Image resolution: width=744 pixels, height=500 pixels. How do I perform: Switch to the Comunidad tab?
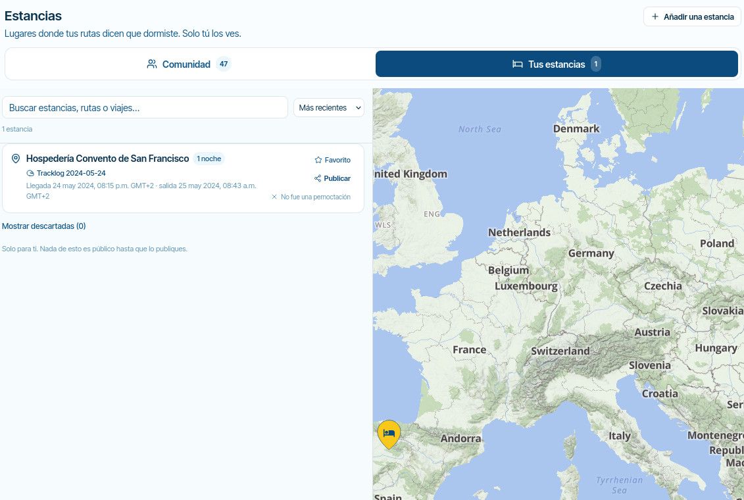189,64
